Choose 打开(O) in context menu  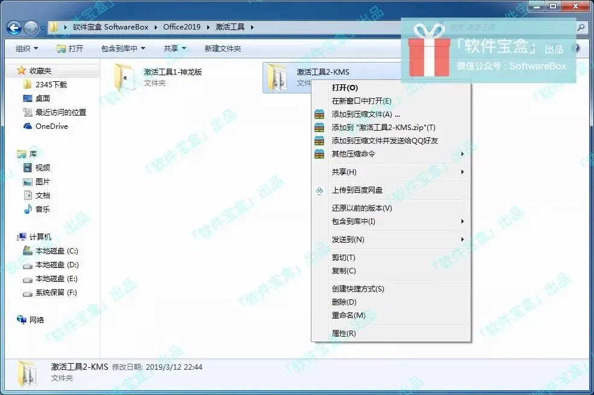coord(390,88)
